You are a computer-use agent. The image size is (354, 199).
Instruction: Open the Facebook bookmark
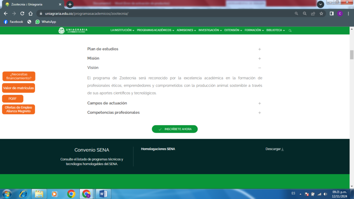[13, 22]
